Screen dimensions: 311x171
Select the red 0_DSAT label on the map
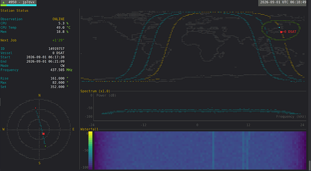(x=290, y=31)
